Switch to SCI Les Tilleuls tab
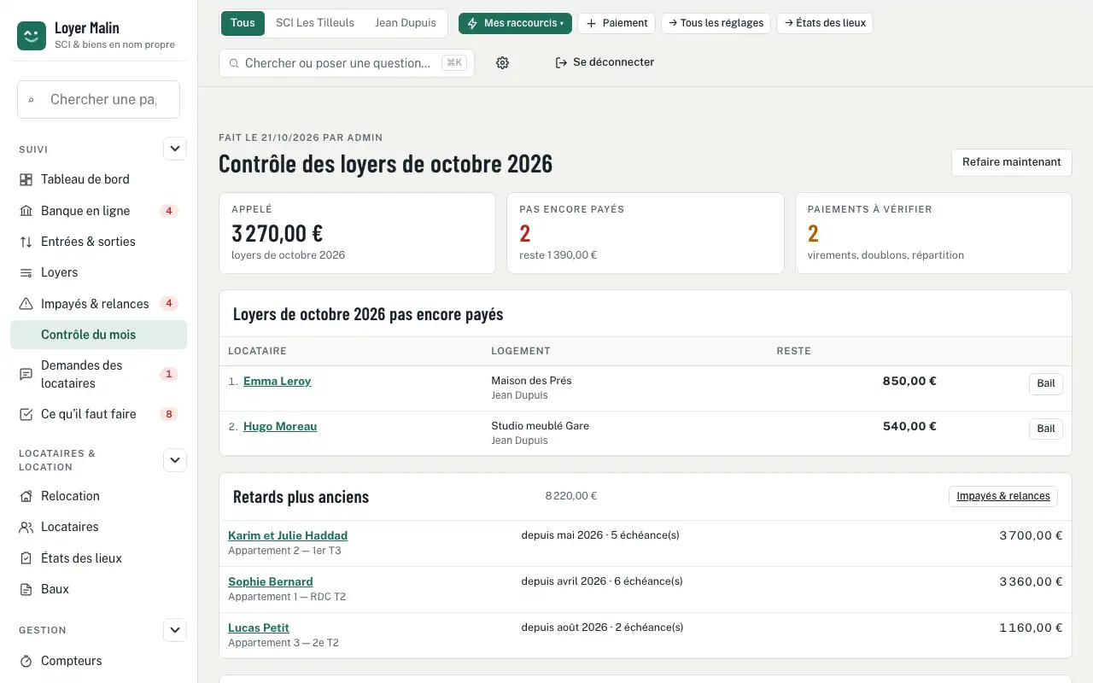Screen dimensions: 1093x683 click(x=315, y=23)
